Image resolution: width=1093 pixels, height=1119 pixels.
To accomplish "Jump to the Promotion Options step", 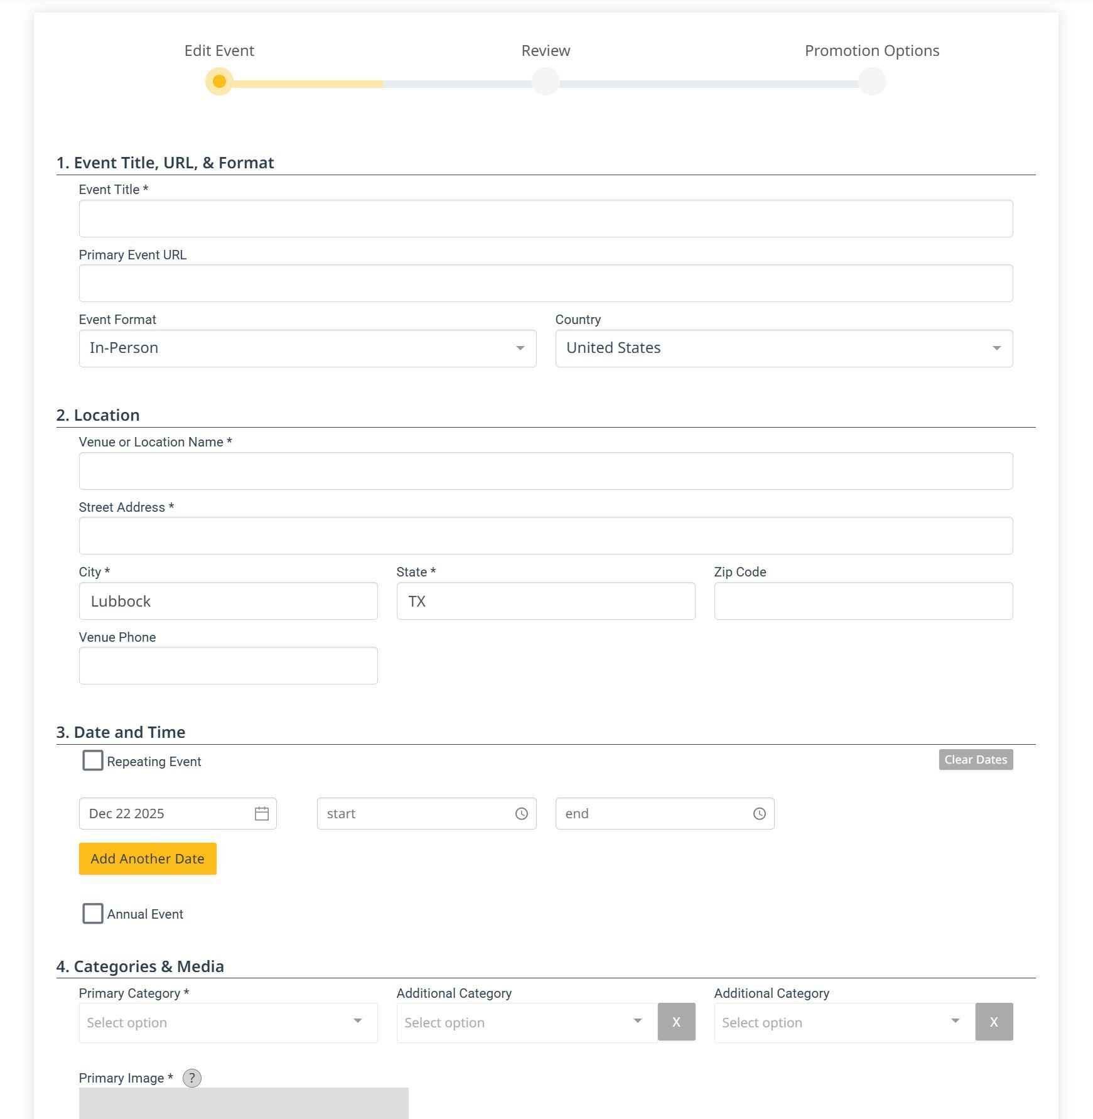I will pyautogui.click(x=872, y=82).
